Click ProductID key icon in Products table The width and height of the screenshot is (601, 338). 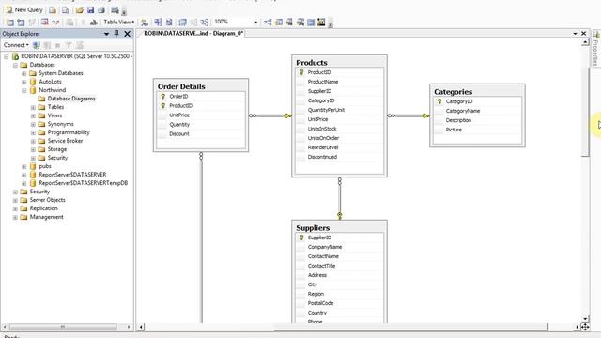(x=301, y=72)
